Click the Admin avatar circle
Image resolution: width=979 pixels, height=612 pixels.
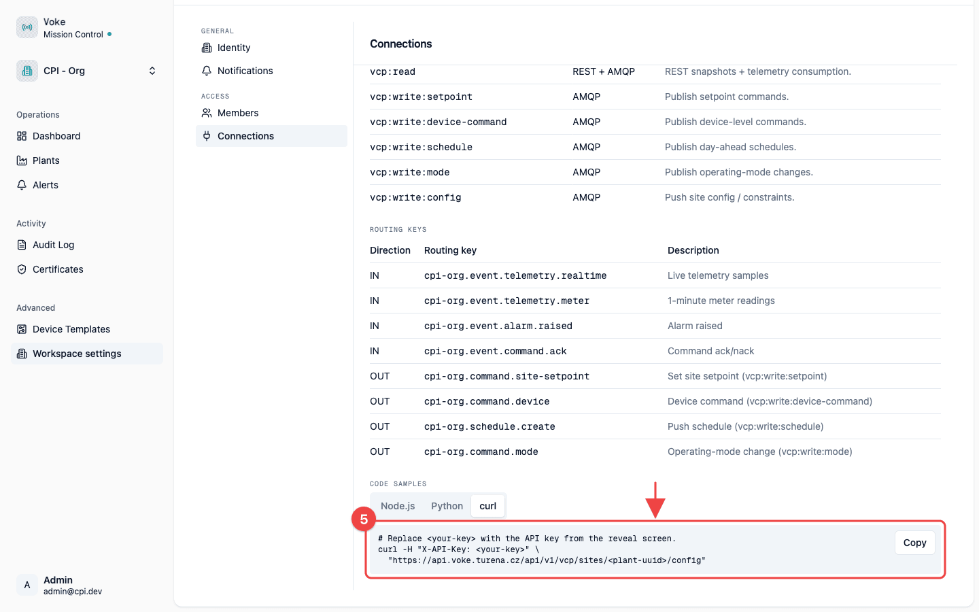[27, 585]
